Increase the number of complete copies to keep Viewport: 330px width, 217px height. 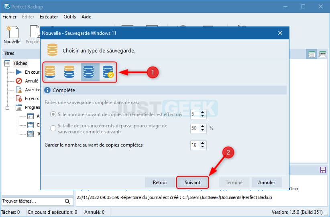coord(202,143)
